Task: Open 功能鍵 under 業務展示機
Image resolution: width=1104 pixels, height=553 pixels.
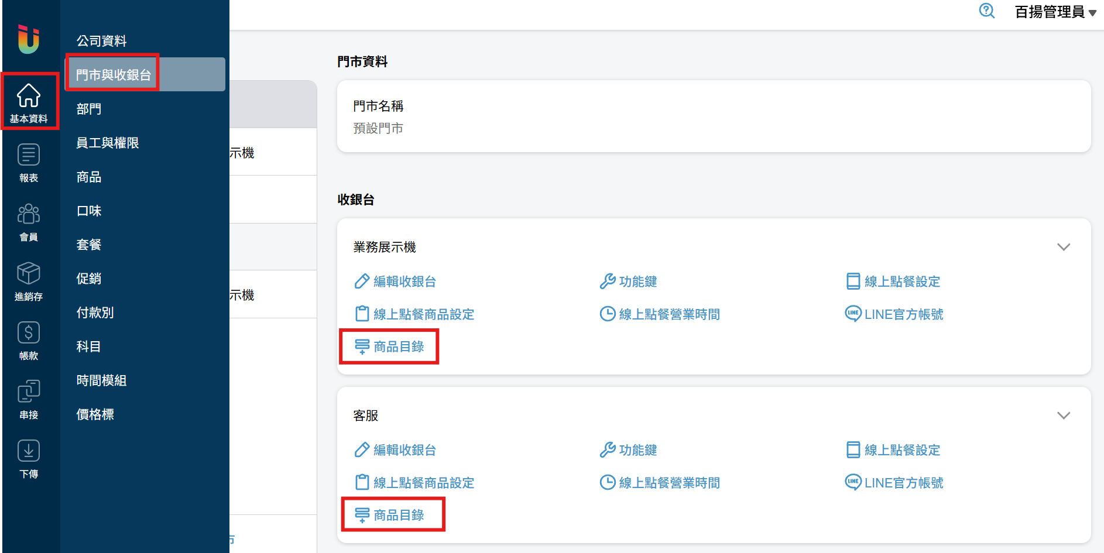Action: click(629, 281)
